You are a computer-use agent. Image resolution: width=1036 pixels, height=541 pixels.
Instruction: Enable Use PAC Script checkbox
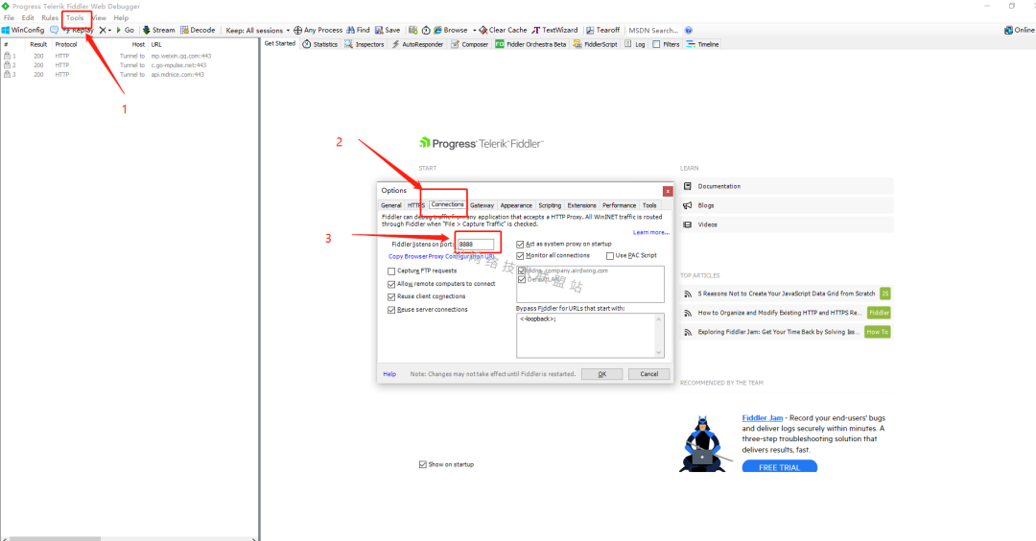[610, 256]
